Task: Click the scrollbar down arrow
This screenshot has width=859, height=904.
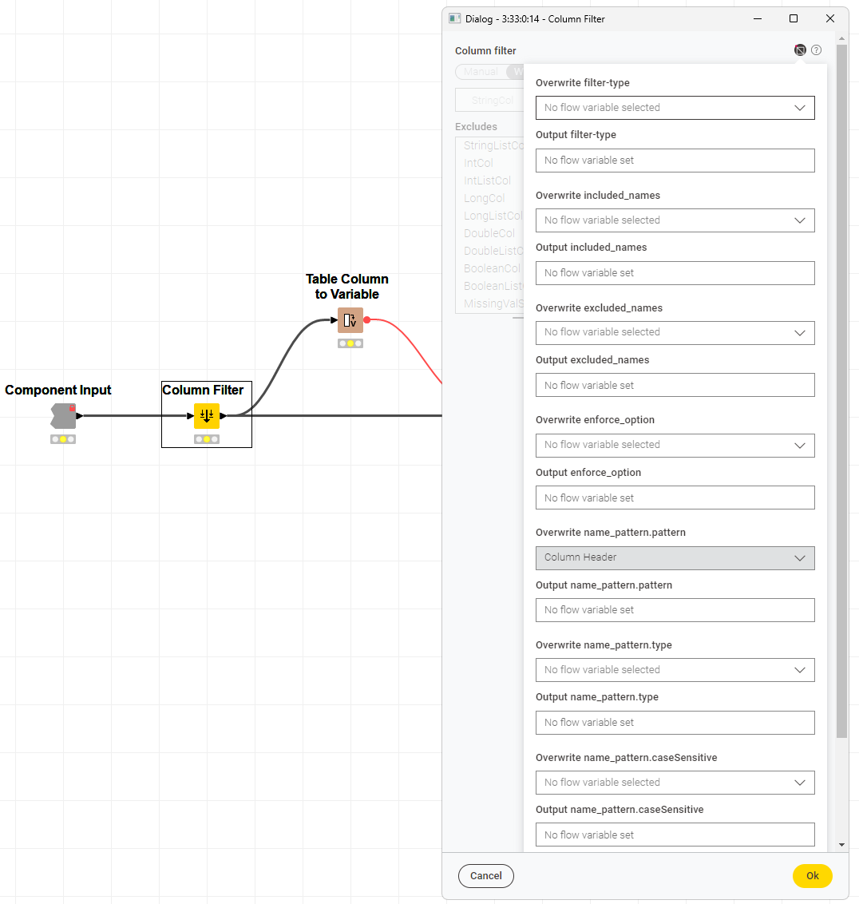Action: 841,845
